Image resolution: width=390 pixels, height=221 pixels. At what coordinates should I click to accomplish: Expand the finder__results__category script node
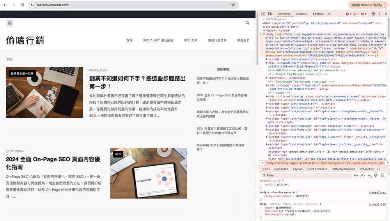click(x=267, y=137)
